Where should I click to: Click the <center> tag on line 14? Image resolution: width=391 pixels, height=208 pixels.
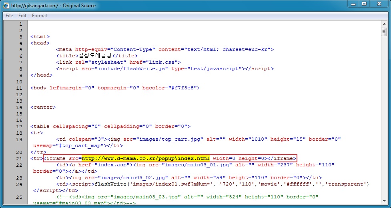pos(43,107)
